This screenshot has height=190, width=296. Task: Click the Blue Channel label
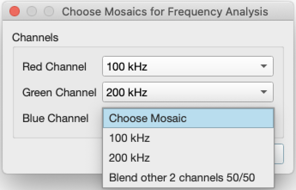tap(55, 118)
